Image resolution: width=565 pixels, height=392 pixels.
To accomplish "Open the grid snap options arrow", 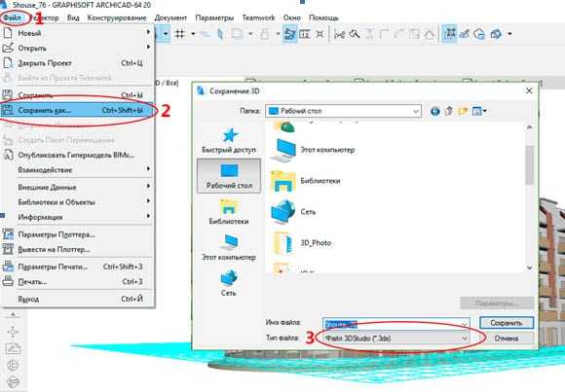I will pos(193,34).
